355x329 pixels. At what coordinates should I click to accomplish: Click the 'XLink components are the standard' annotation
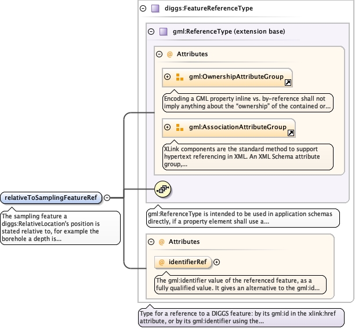click(248, 157)
